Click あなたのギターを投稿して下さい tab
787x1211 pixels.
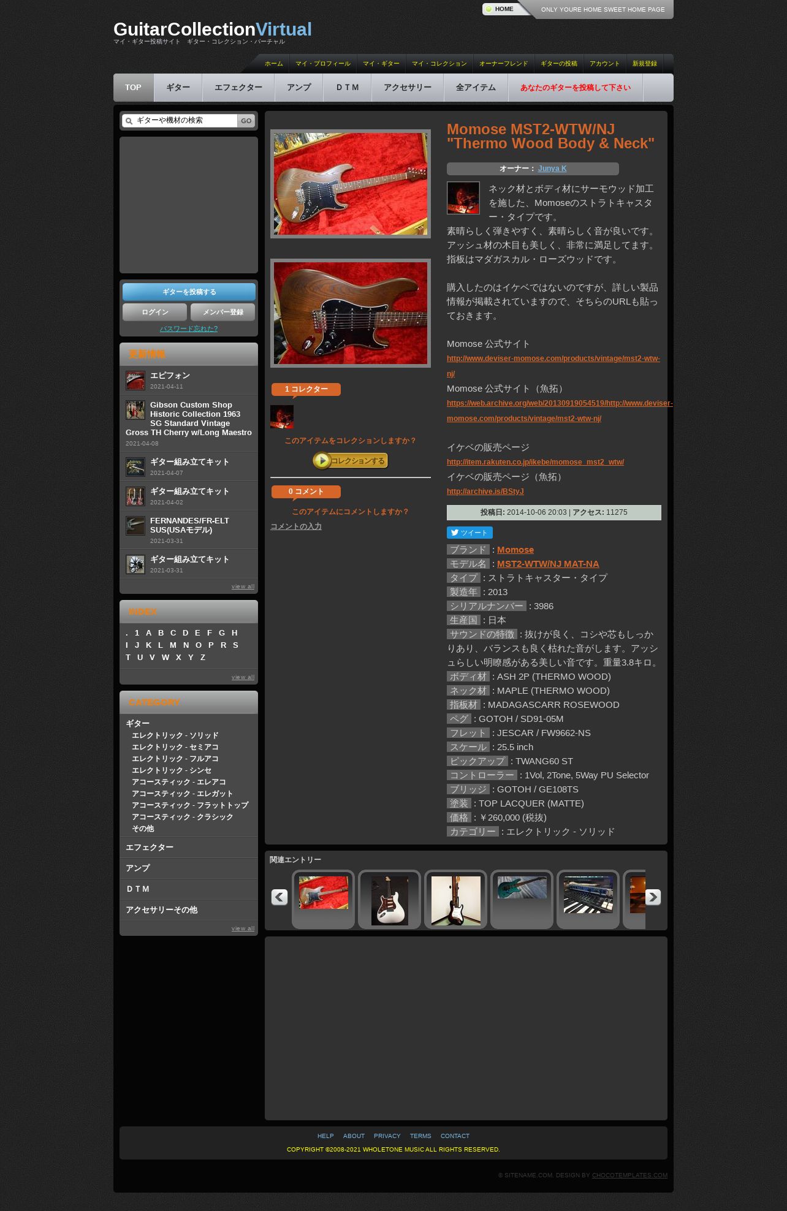[576, 88]
